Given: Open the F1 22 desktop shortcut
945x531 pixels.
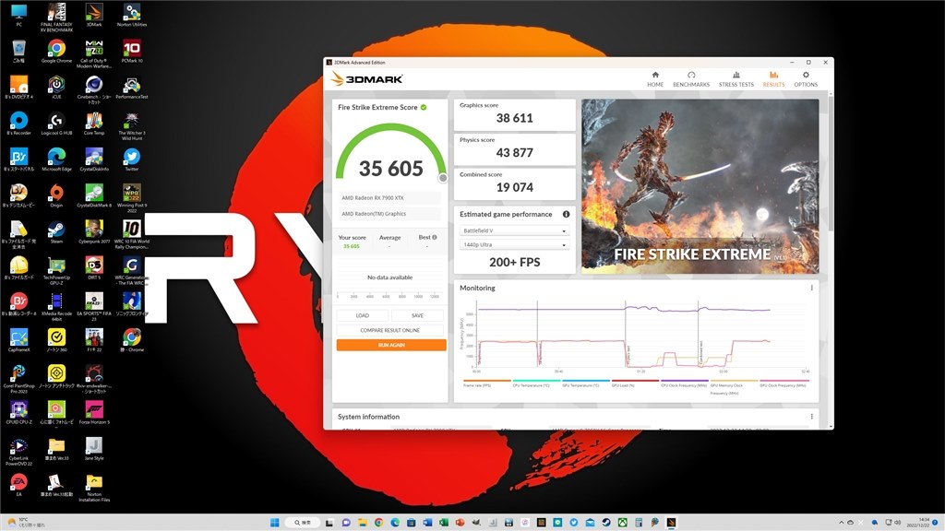Looking at the screenshot, I should [94, 341].
